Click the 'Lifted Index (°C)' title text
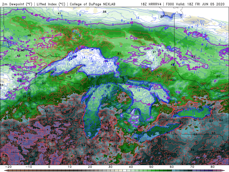Viewport: 229px width, 172px height. [x=51, y=4]
